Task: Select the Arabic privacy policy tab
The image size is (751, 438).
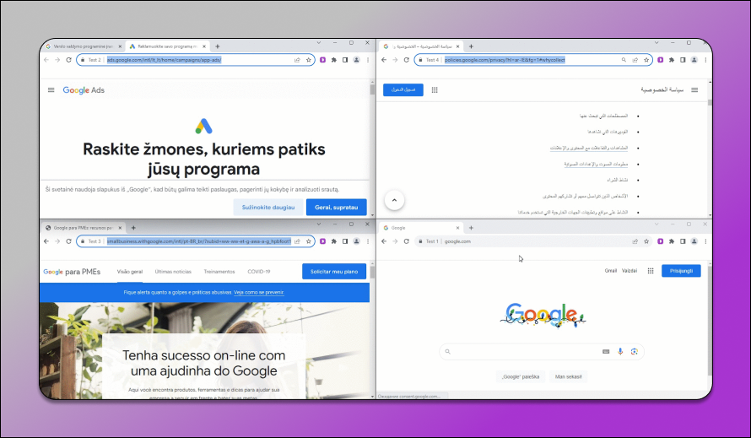Action: click(x=421, y=46)
